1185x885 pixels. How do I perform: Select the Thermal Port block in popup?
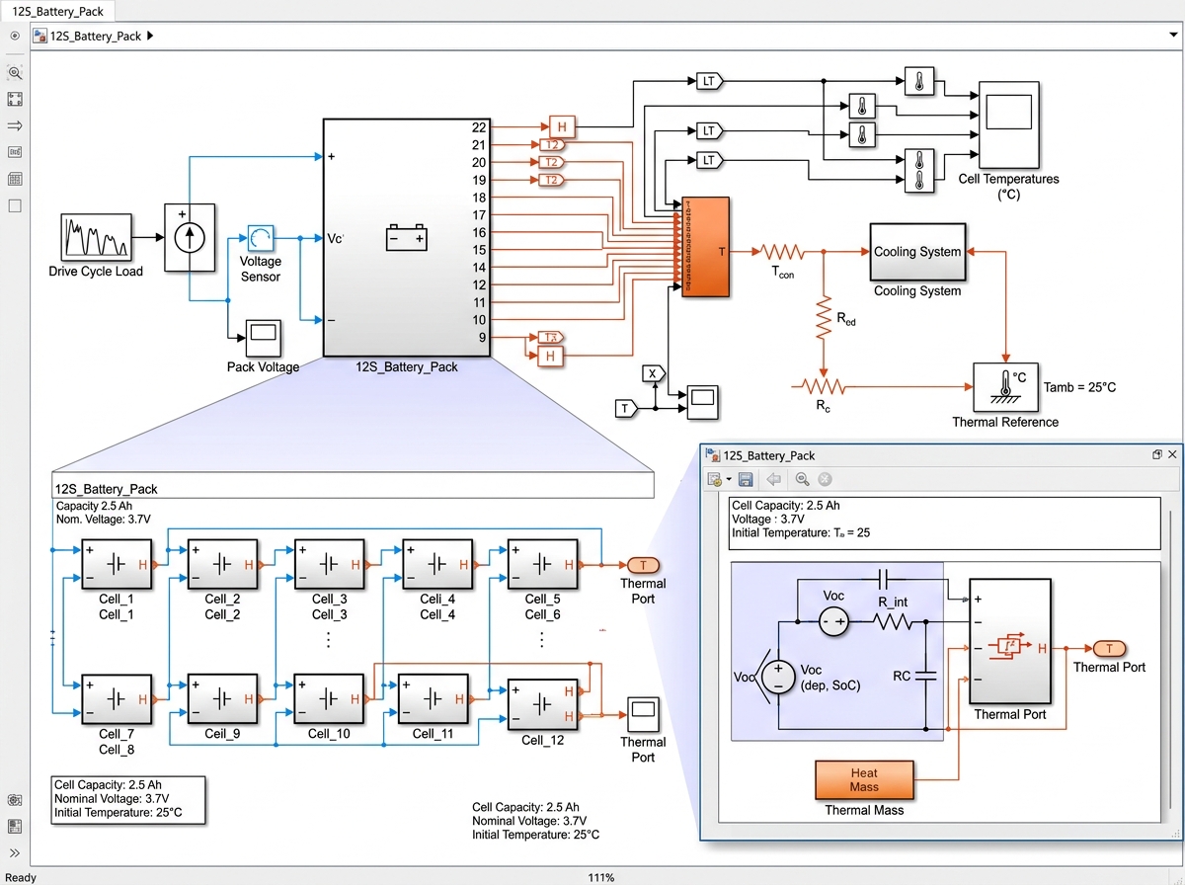pos(1010,642)
